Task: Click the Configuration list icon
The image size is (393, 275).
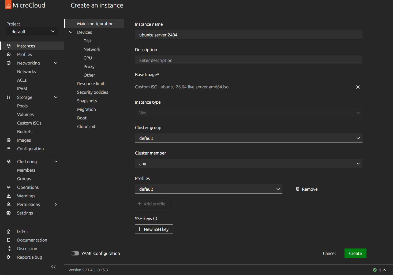Action: (x=9, y=149)
